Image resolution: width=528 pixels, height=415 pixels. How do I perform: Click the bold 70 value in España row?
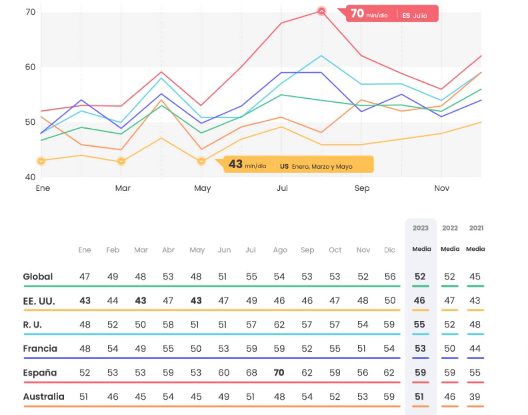279,373
